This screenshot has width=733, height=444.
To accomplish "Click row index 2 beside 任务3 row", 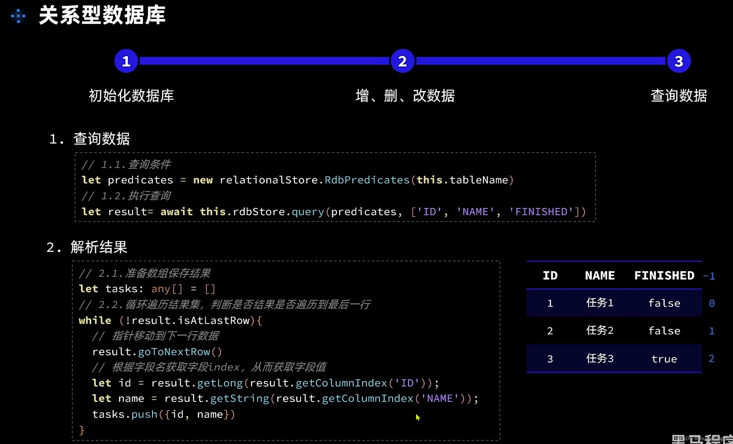I will coord(712,359).
